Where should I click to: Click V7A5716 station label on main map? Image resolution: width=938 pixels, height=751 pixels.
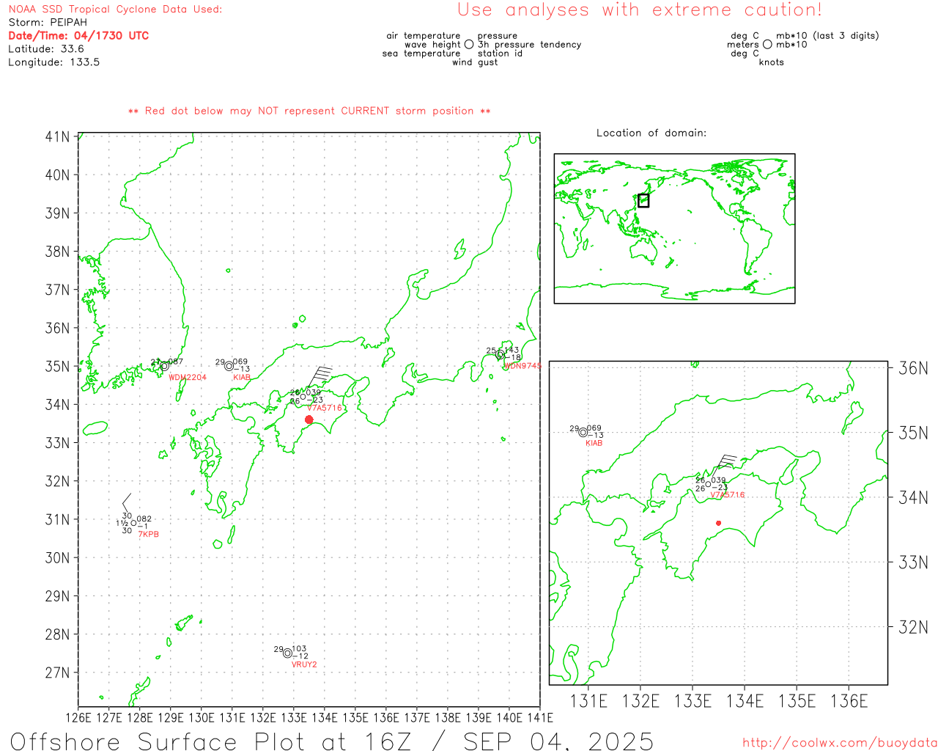324,408
